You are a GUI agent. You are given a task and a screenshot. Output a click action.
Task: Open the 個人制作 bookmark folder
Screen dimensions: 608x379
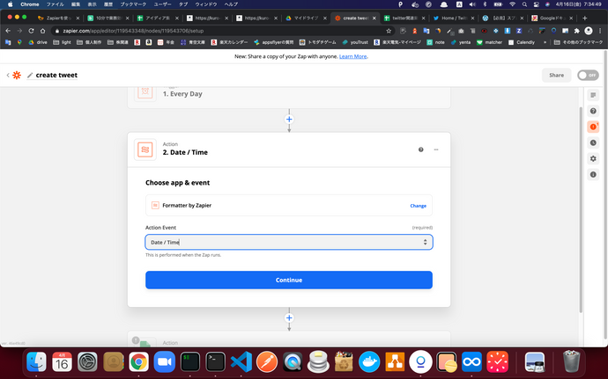point(89,42)
